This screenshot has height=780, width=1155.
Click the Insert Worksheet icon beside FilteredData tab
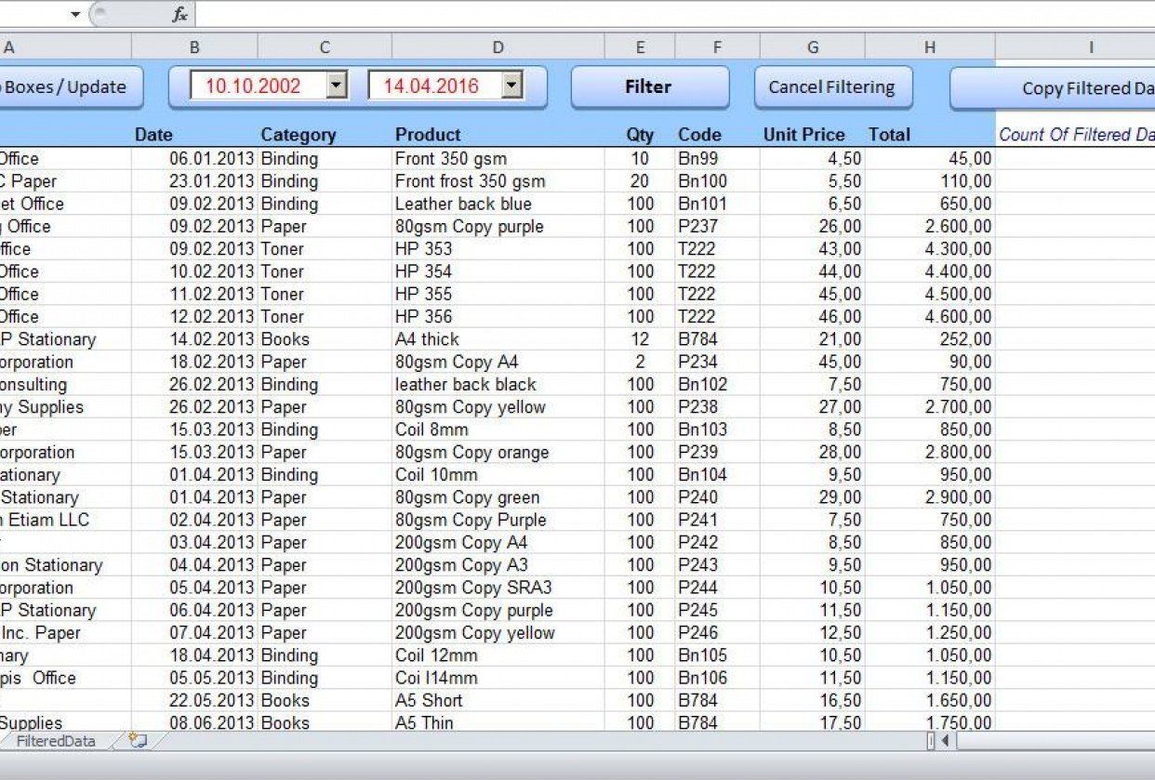pos(136,741)
